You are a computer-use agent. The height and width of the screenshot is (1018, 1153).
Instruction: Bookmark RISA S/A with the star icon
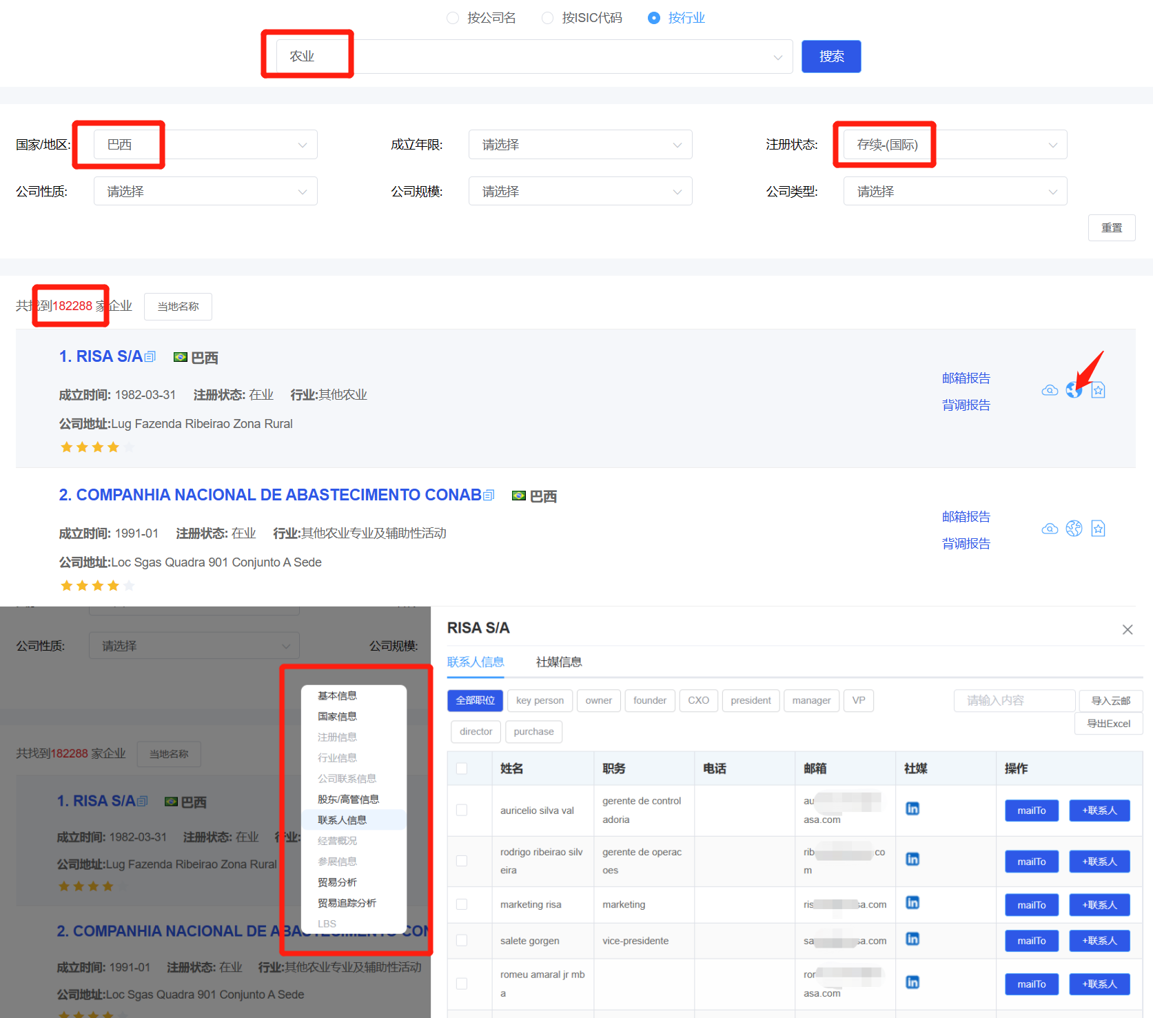coord(1098,390)
